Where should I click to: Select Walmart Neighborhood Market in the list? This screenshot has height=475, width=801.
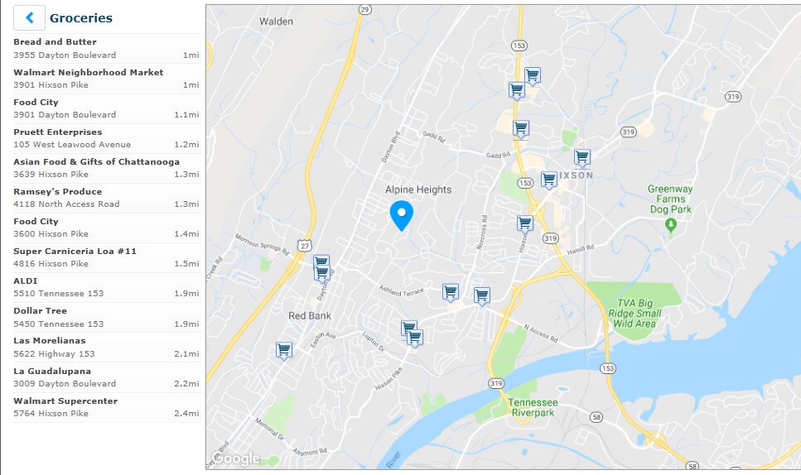[107, 79]
